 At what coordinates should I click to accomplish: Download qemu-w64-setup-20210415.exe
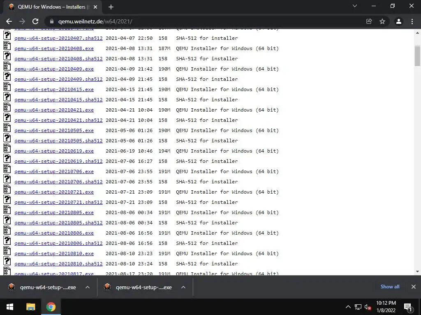pos(54,89)
